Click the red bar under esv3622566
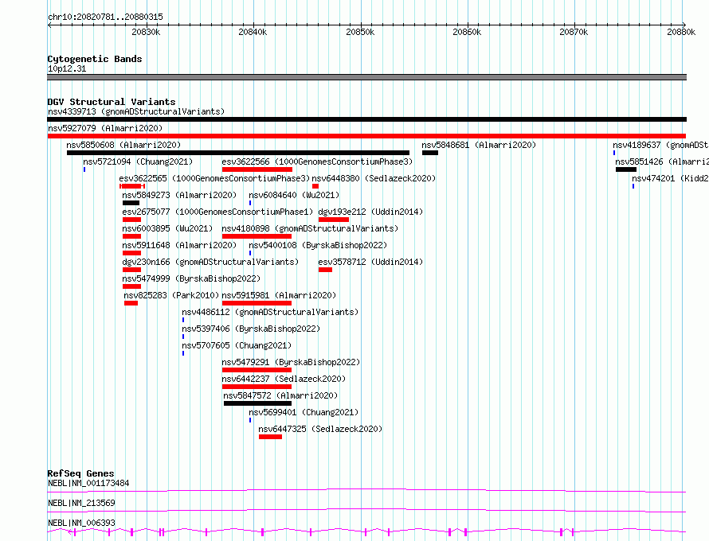The height and width of the screenshot is (541, 709). coord(257,169)
